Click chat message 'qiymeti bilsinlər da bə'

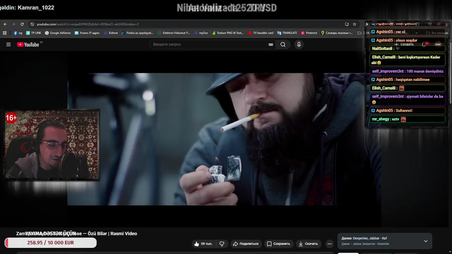pyautogui.click(x=408, y=99)
